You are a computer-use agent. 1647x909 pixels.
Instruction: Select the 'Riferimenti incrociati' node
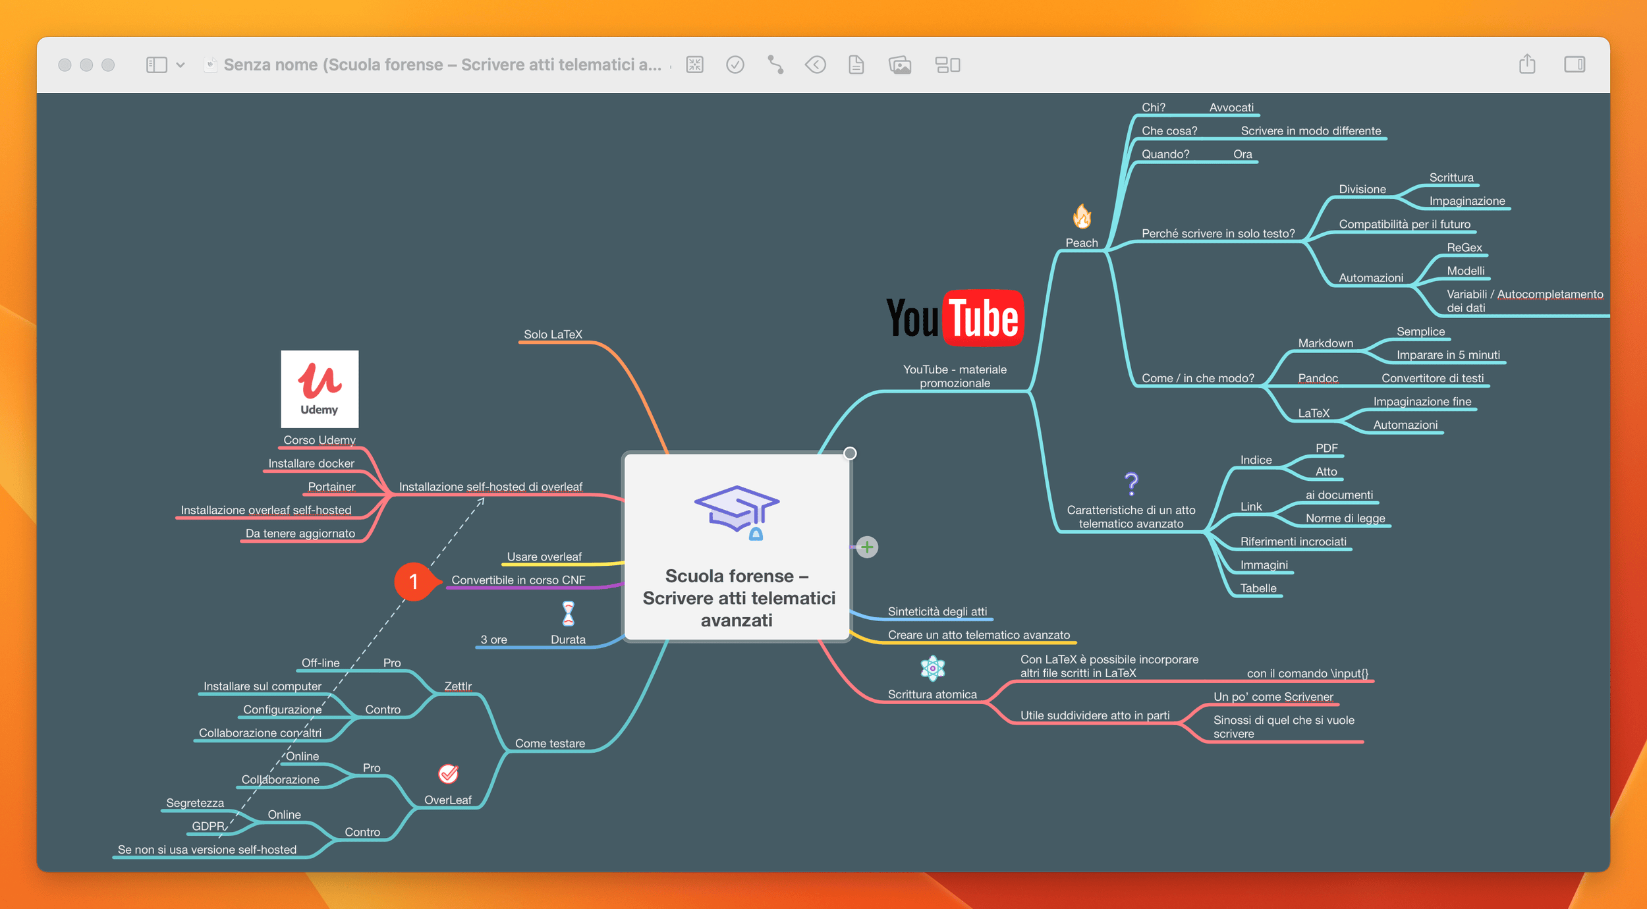click(1293, 541)
